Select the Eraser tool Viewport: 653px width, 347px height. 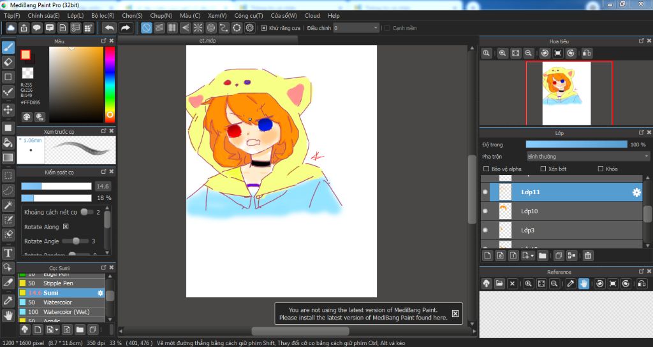point(8,62)
